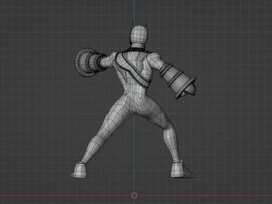Click the diagonal sash across the back
The height and width of the screenshot is (204, 272).
[x=133, y=70]
